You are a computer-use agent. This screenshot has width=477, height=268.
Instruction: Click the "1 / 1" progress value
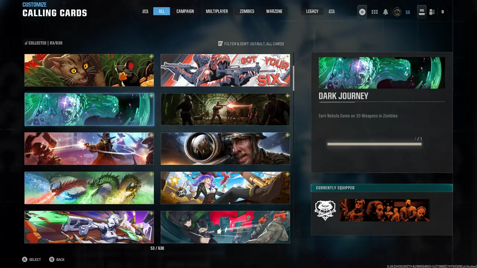[x=418, y=139]
